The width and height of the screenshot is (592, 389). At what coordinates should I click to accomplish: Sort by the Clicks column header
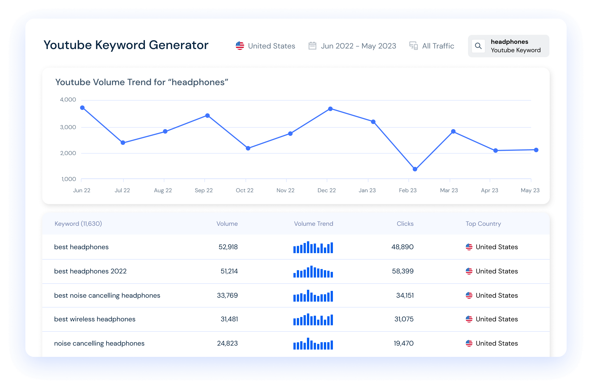(405, 224)
